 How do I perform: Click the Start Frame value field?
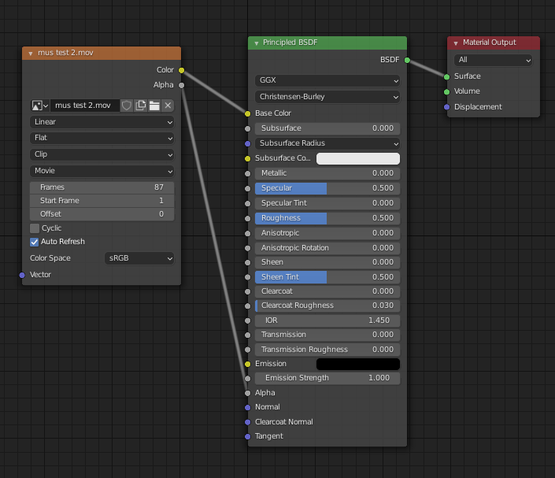click(102, 201)
